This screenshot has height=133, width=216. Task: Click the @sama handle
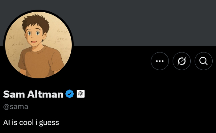[x=15, y=107]
